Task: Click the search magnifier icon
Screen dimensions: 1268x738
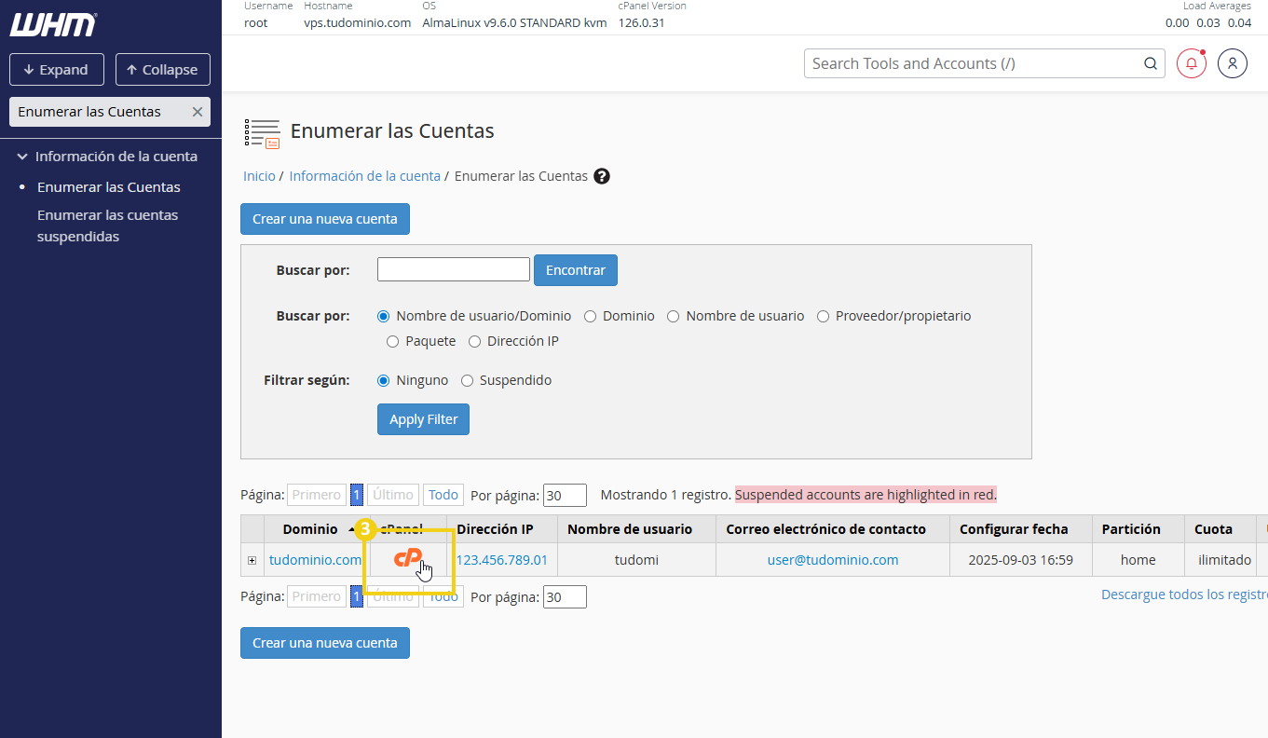Action: point(1151,63)
